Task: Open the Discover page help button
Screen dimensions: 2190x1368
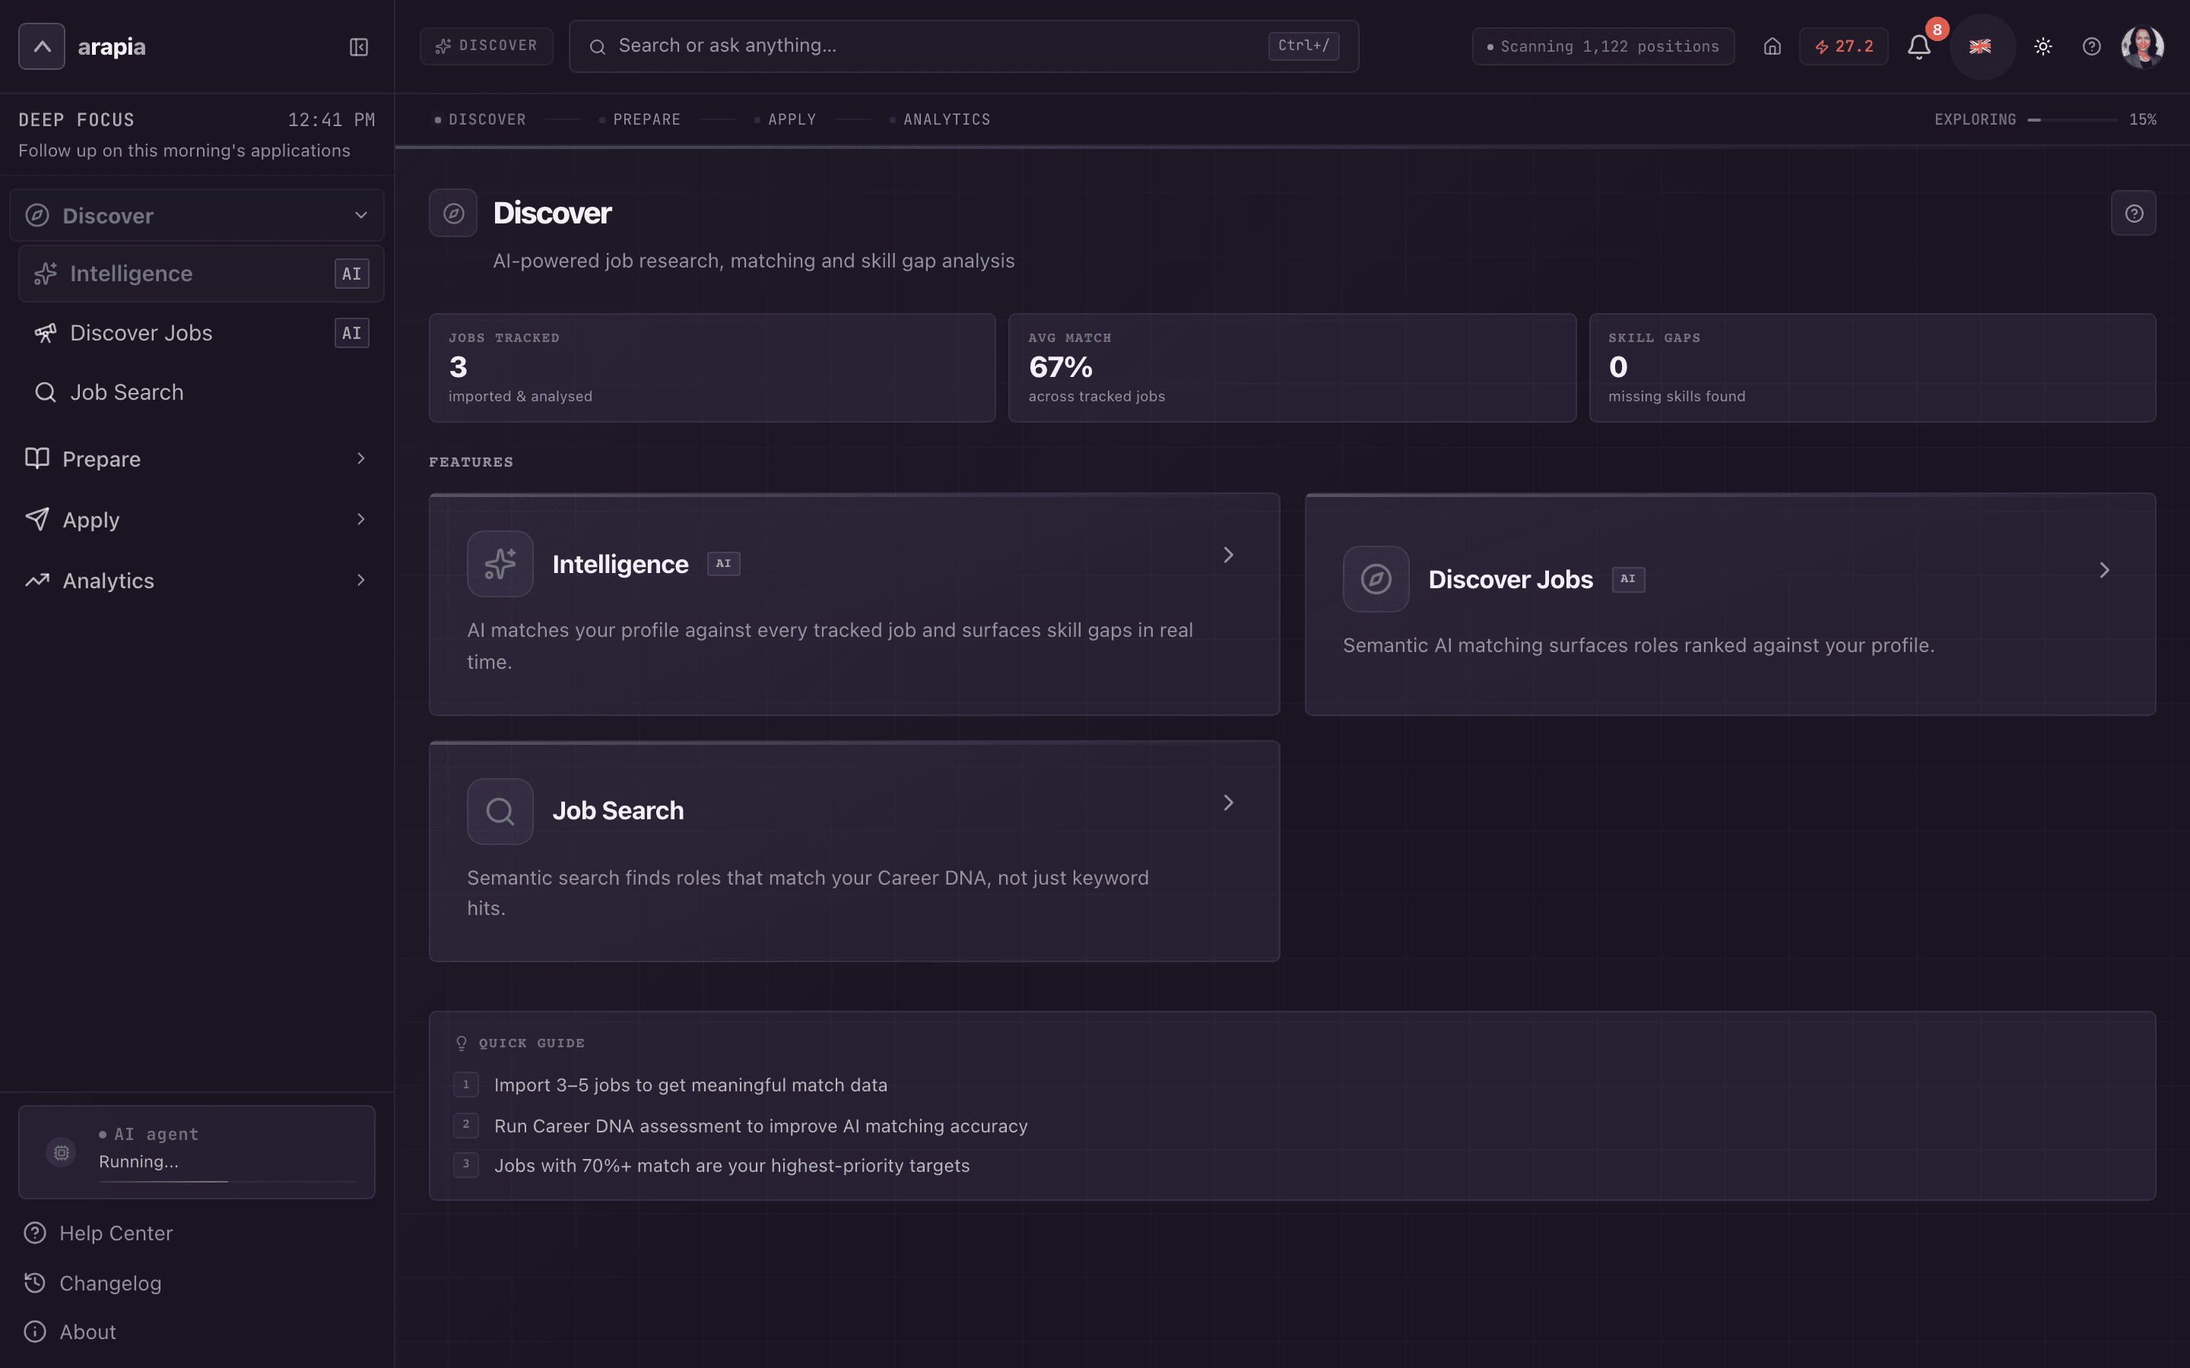Action: [x=2133, y=214]
